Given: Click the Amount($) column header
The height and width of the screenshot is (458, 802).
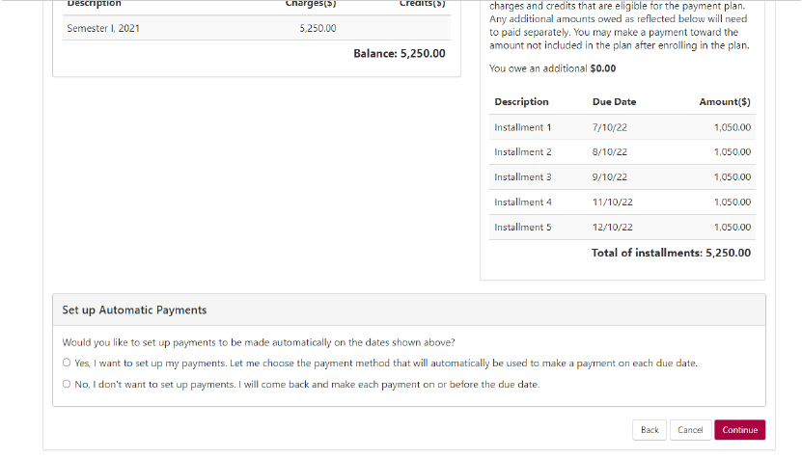Looking at the screenshot, I should (x=725, y=102).
